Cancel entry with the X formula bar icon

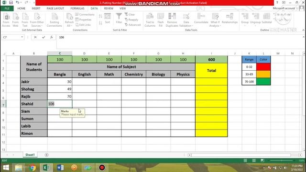pos(35,37)
